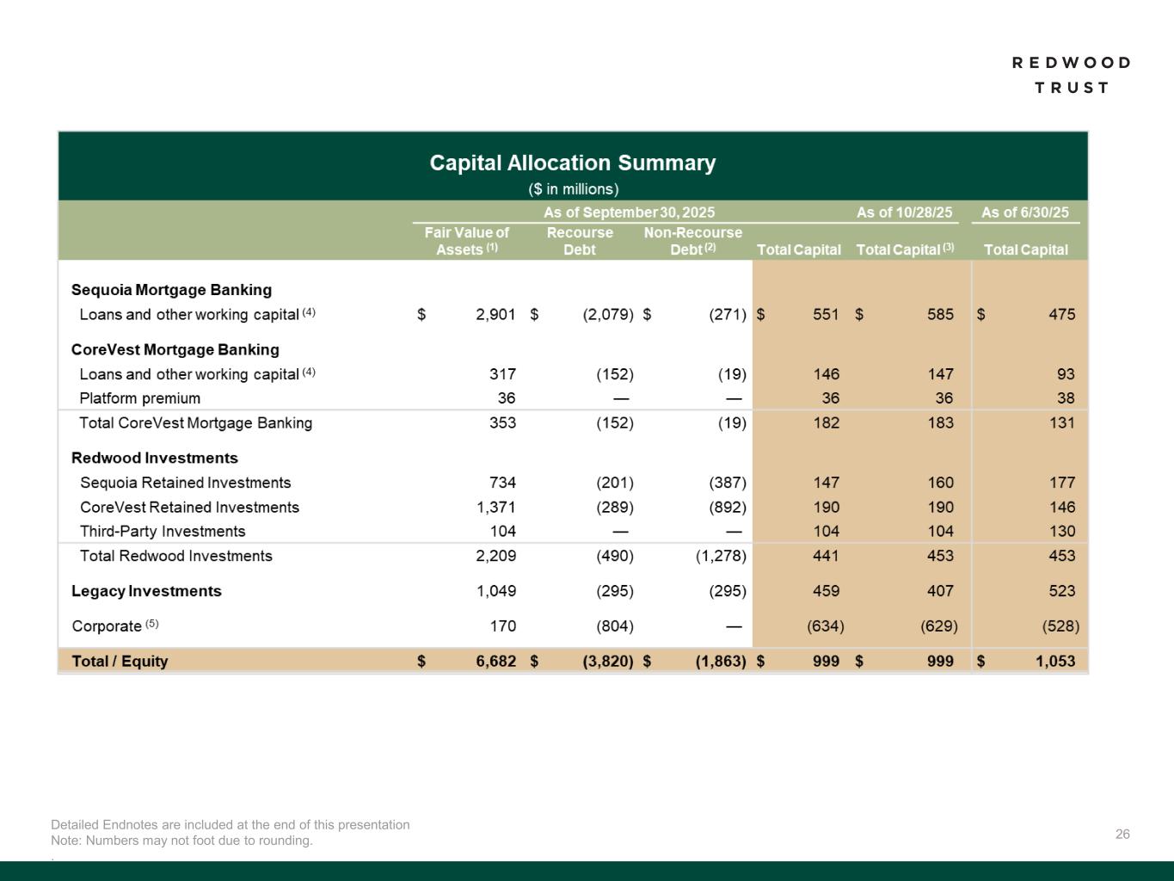Select the 6,682 total fair value cell
Screen dimensions: 1174x881
pyautogui.click(x=495, y=661)
